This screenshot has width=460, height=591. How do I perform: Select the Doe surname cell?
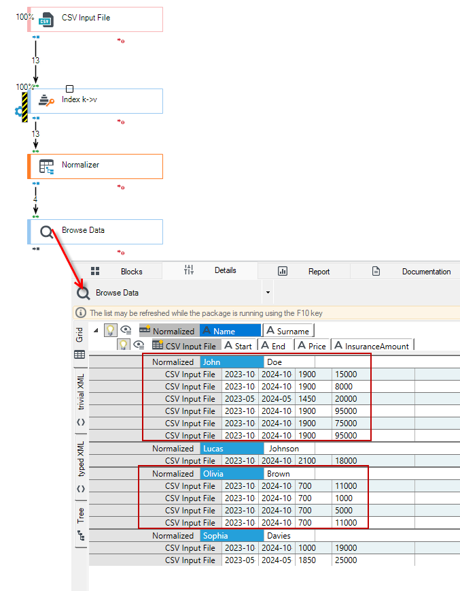pyautogui.click(x=289, y=362)
